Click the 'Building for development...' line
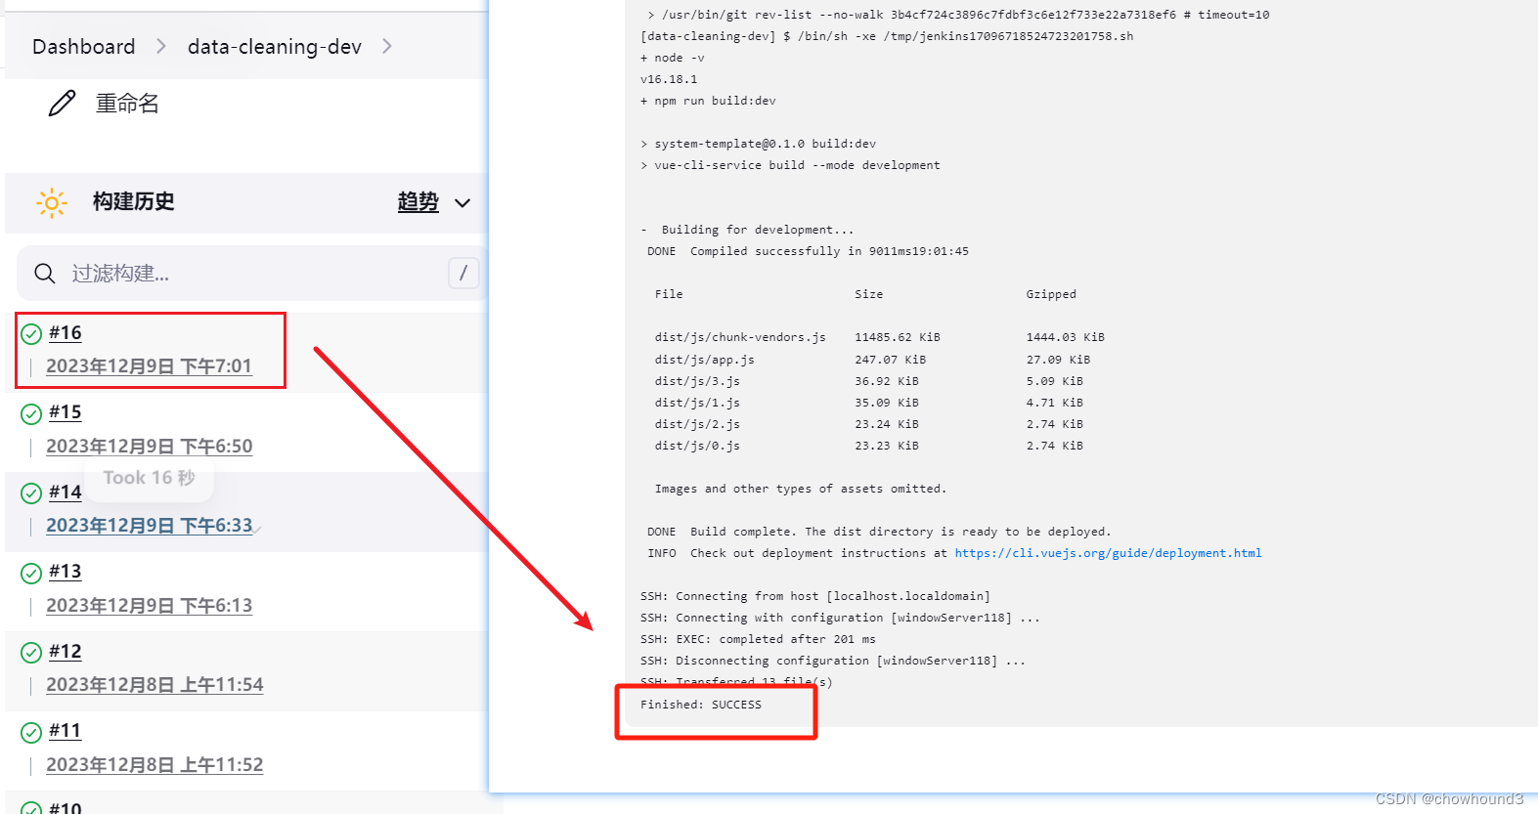The height and width of the screenshot is (814, 1538). (747, 230)
